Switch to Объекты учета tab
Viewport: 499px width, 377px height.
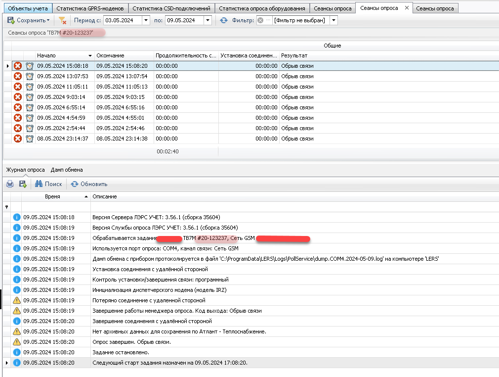point(28,8)
